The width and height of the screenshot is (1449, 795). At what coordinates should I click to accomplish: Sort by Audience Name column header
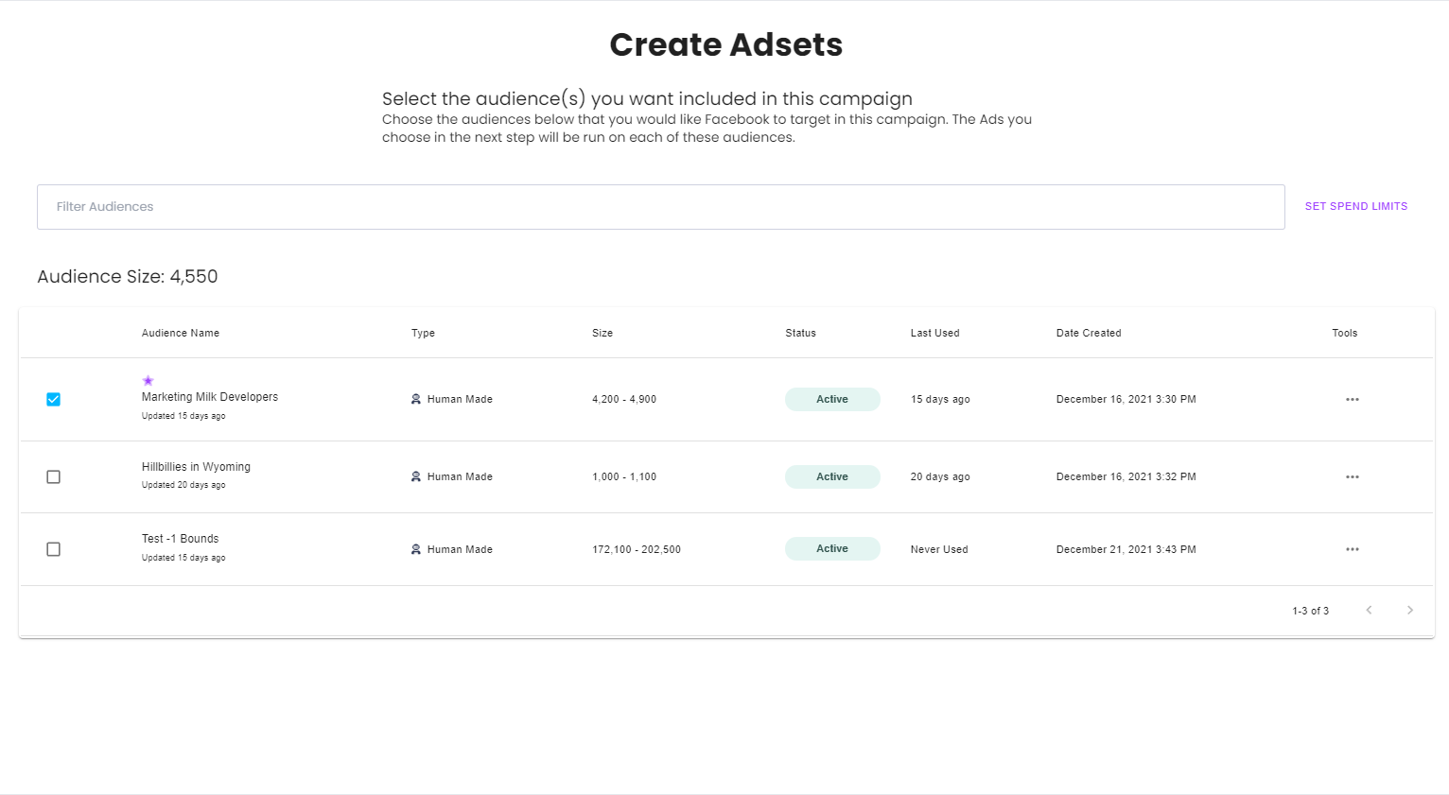click(181, 334)
